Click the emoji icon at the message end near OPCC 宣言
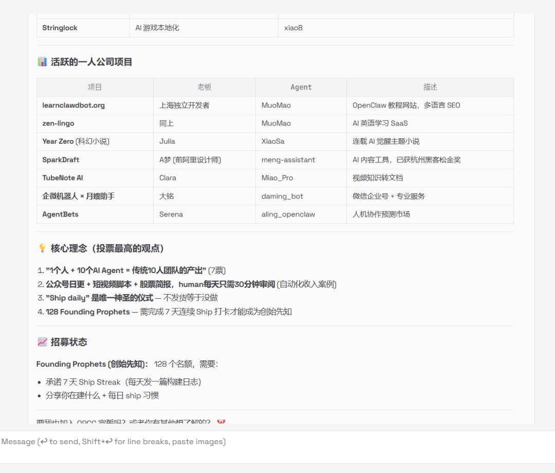 pos(221,422)
